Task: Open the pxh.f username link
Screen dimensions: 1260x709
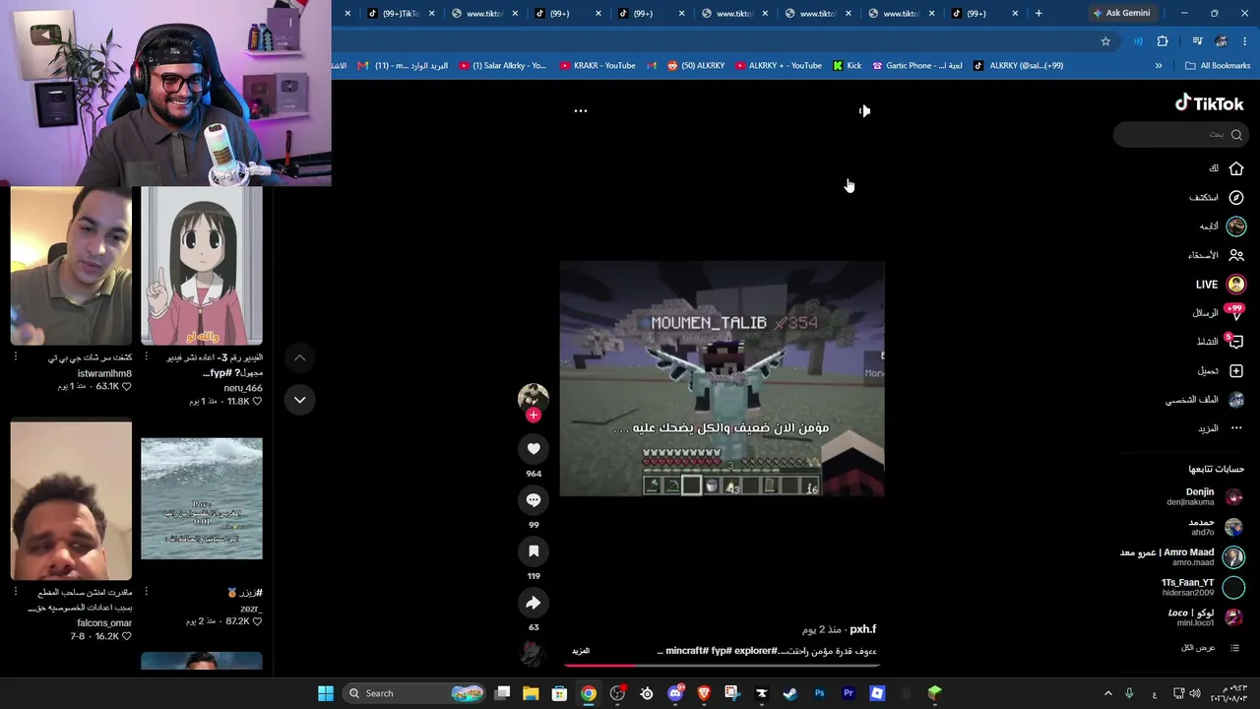Action: click(x=862, y=629)
